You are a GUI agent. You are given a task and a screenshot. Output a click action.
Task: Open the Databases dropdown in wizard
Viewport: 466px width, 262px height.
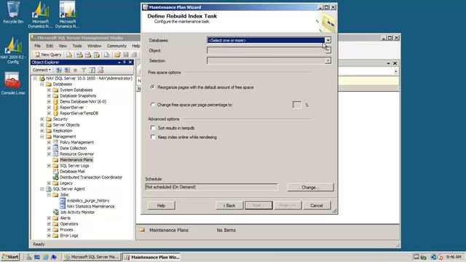pyautogui.click(x=328, y=40)
